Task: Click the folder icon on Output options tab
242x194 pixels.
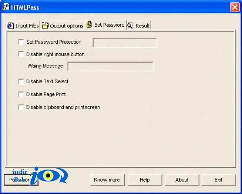Action: [45, 25]
